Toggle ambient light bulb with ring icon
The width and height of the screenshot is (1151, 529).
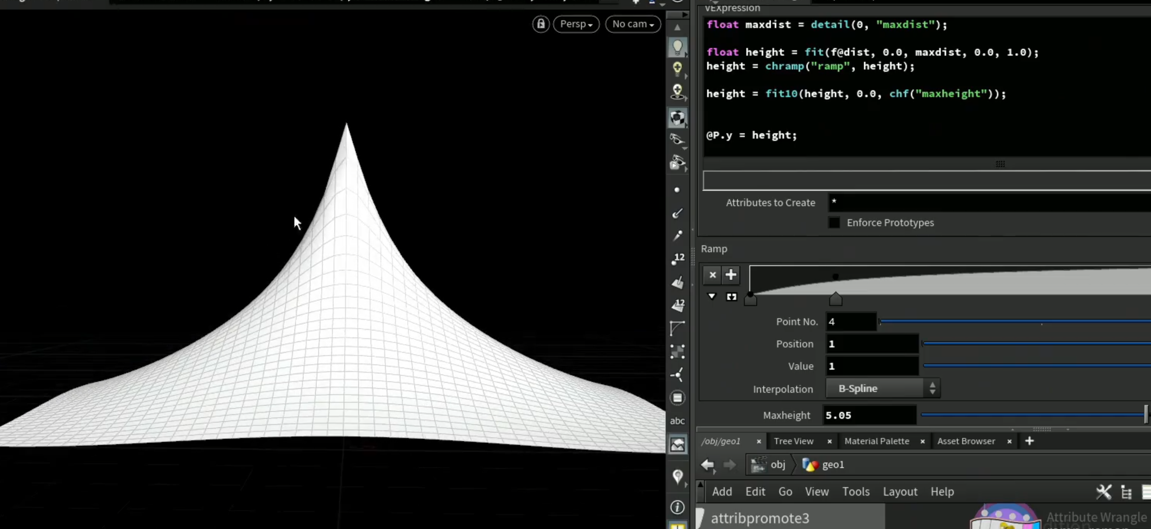tap(678, 92)
